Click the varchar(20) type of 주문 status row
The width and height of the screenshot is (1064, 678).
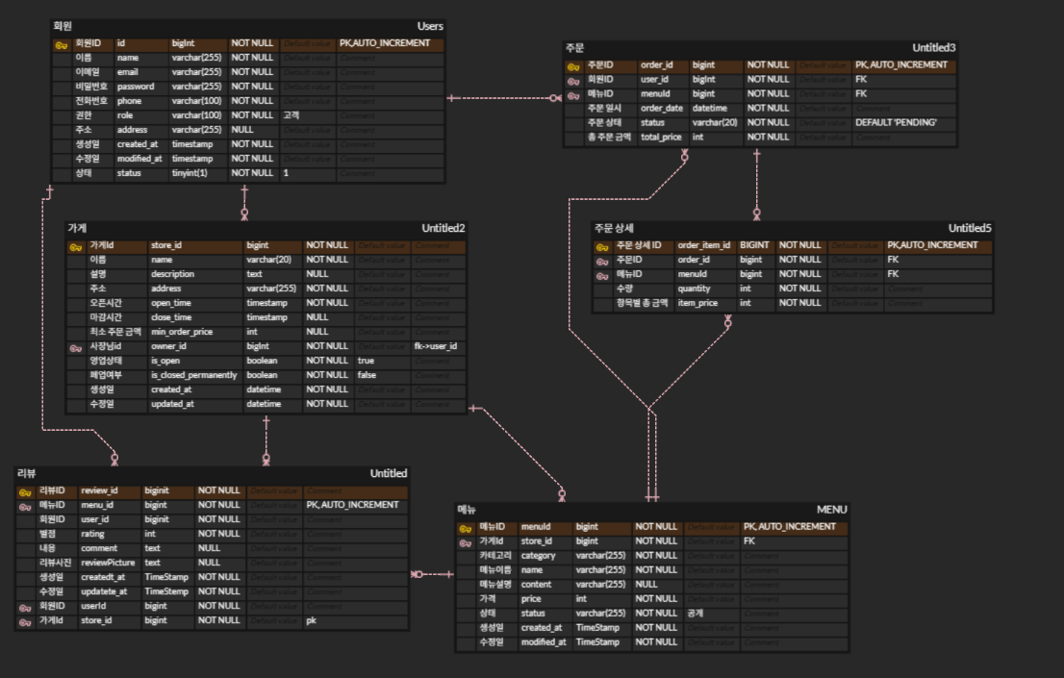coord(715,123)
